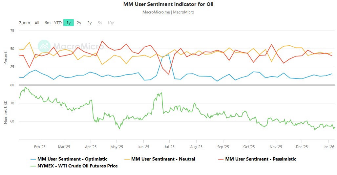Click the red Pessimistic legend line marker
Screen dimensions: 337x175
tap(220, 159)
